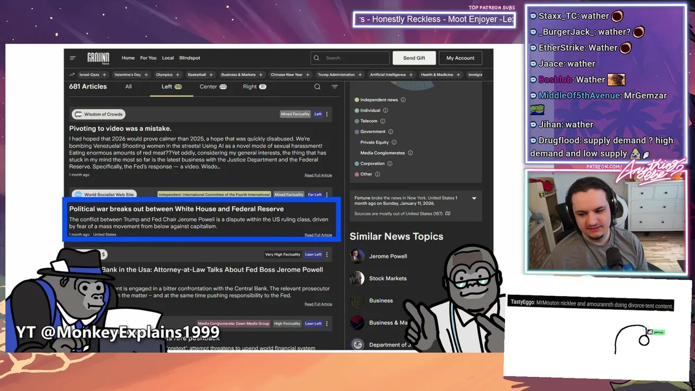Click the Business topic thumbnail in Similar News
695x391 pixels.
pos(357,300)
